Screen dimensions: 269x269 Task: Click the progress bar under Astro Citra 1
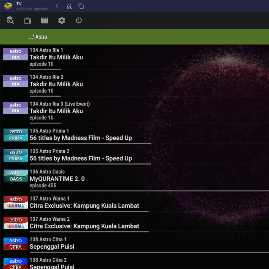point(149,252)
